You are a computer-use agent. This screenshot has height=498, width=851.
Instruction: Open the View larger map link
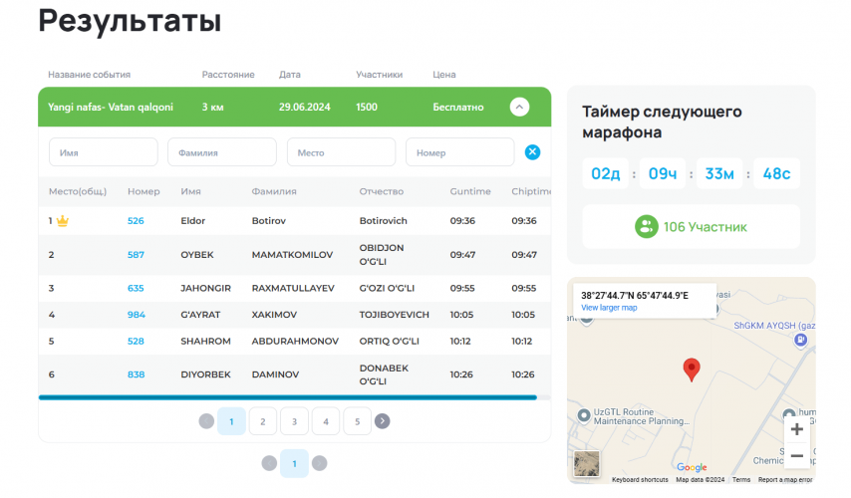pyautogui.click(x=609, y=308)
